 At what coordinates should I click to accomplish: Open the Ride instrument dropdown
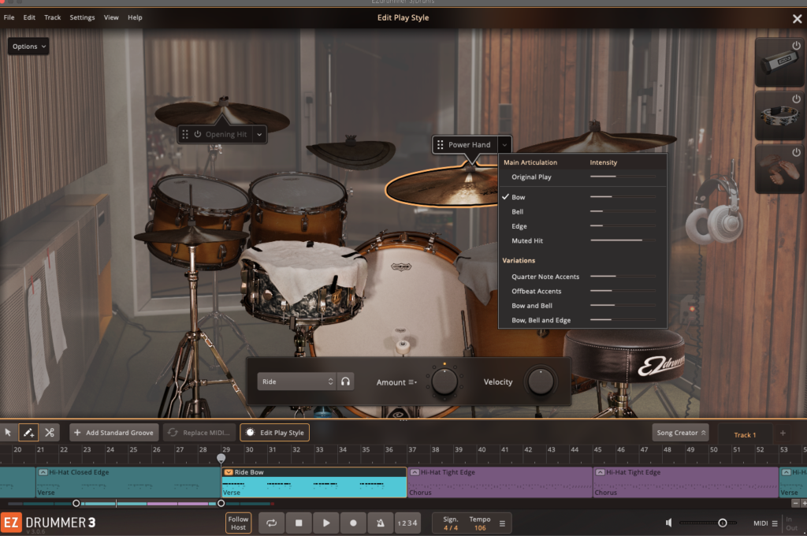297,382
